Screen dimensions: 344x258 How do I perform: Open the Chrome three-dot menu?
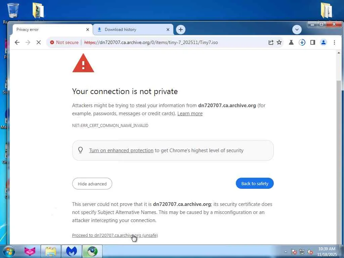[x=334, y=42]
